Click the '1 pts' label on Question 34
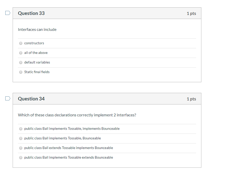The image size is (233, 171). click(x=192, y=99)
